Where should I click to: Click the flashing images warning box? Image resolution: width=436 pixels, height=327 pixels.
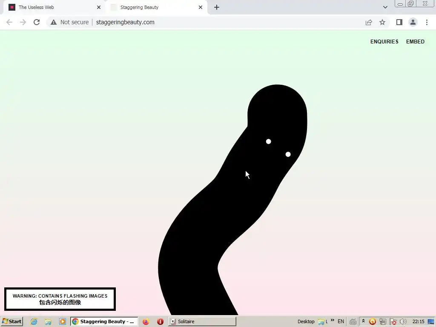60,299
